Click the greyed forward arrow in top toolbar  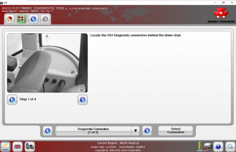point(45,19)
